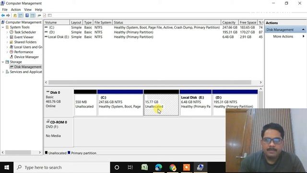
Task: Collapse the Disk Management actions section
Action: [303, 29]
